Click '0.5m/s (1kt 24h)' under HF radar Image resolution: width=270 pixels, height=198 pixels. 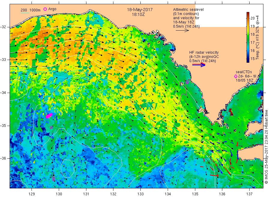(x=203, y=61)
